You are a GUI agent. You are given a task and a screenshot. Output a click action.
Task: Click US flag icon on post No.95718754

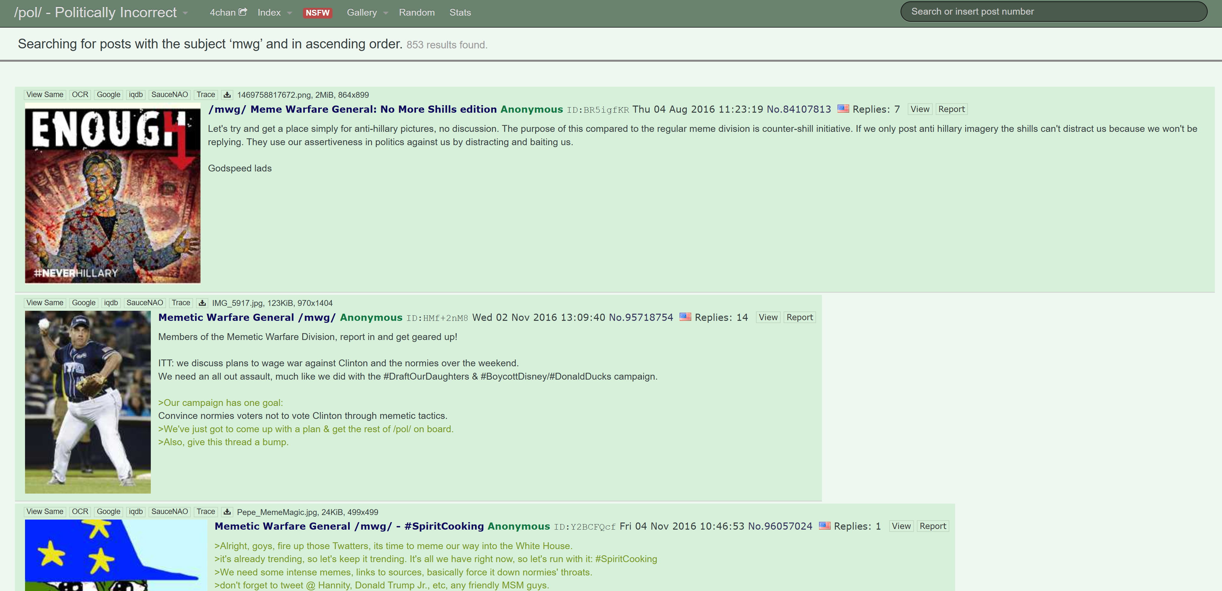point(685,317)
